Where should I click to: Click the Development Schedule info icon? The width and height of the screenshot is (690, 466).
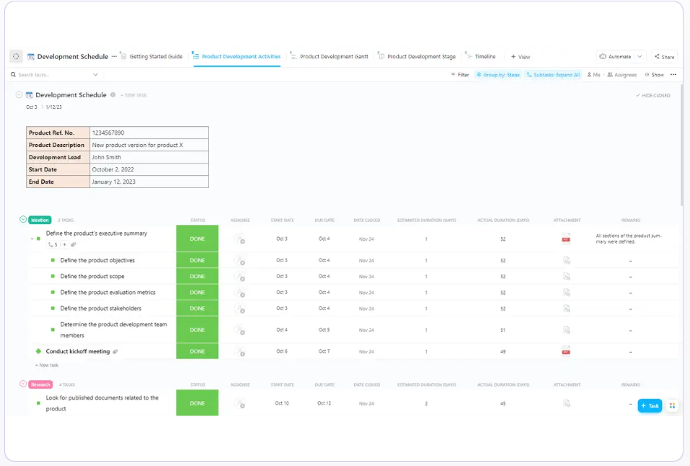click(x=113, y=95)
